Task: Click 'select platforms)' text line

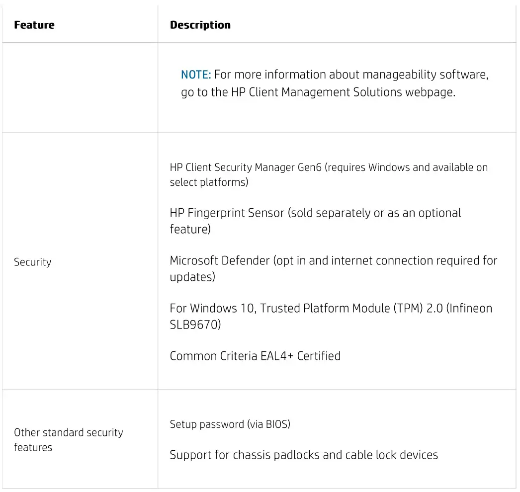Action: (209, 182)
